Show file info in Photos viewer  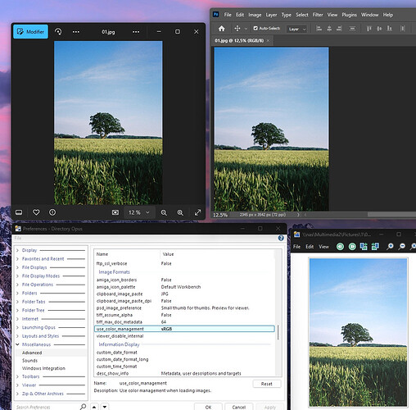[52, 212]
